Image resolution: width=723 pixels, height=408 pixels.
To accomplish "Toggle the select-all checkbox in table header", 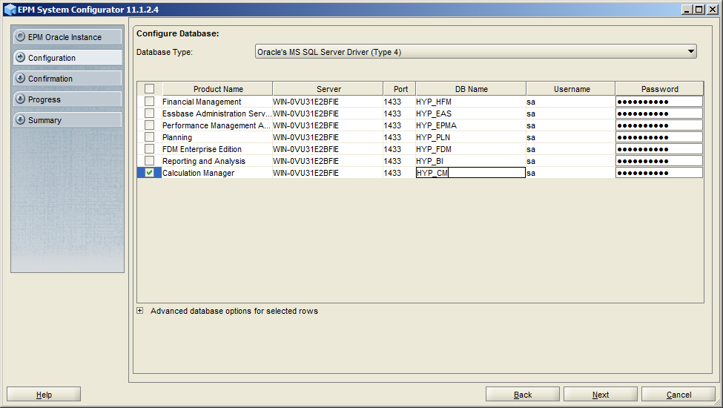I will click(149, 88).
